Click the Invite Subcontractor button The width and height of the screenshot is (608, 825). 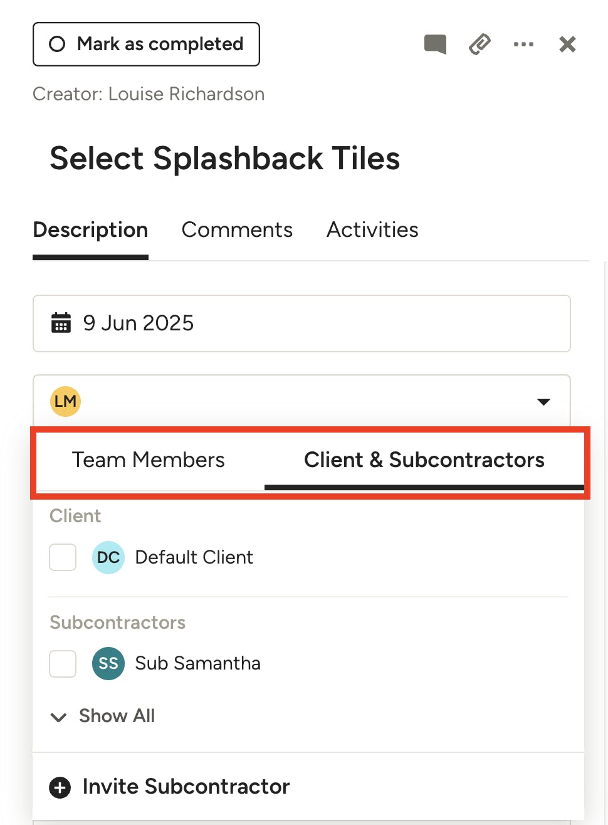pos(186,787)
